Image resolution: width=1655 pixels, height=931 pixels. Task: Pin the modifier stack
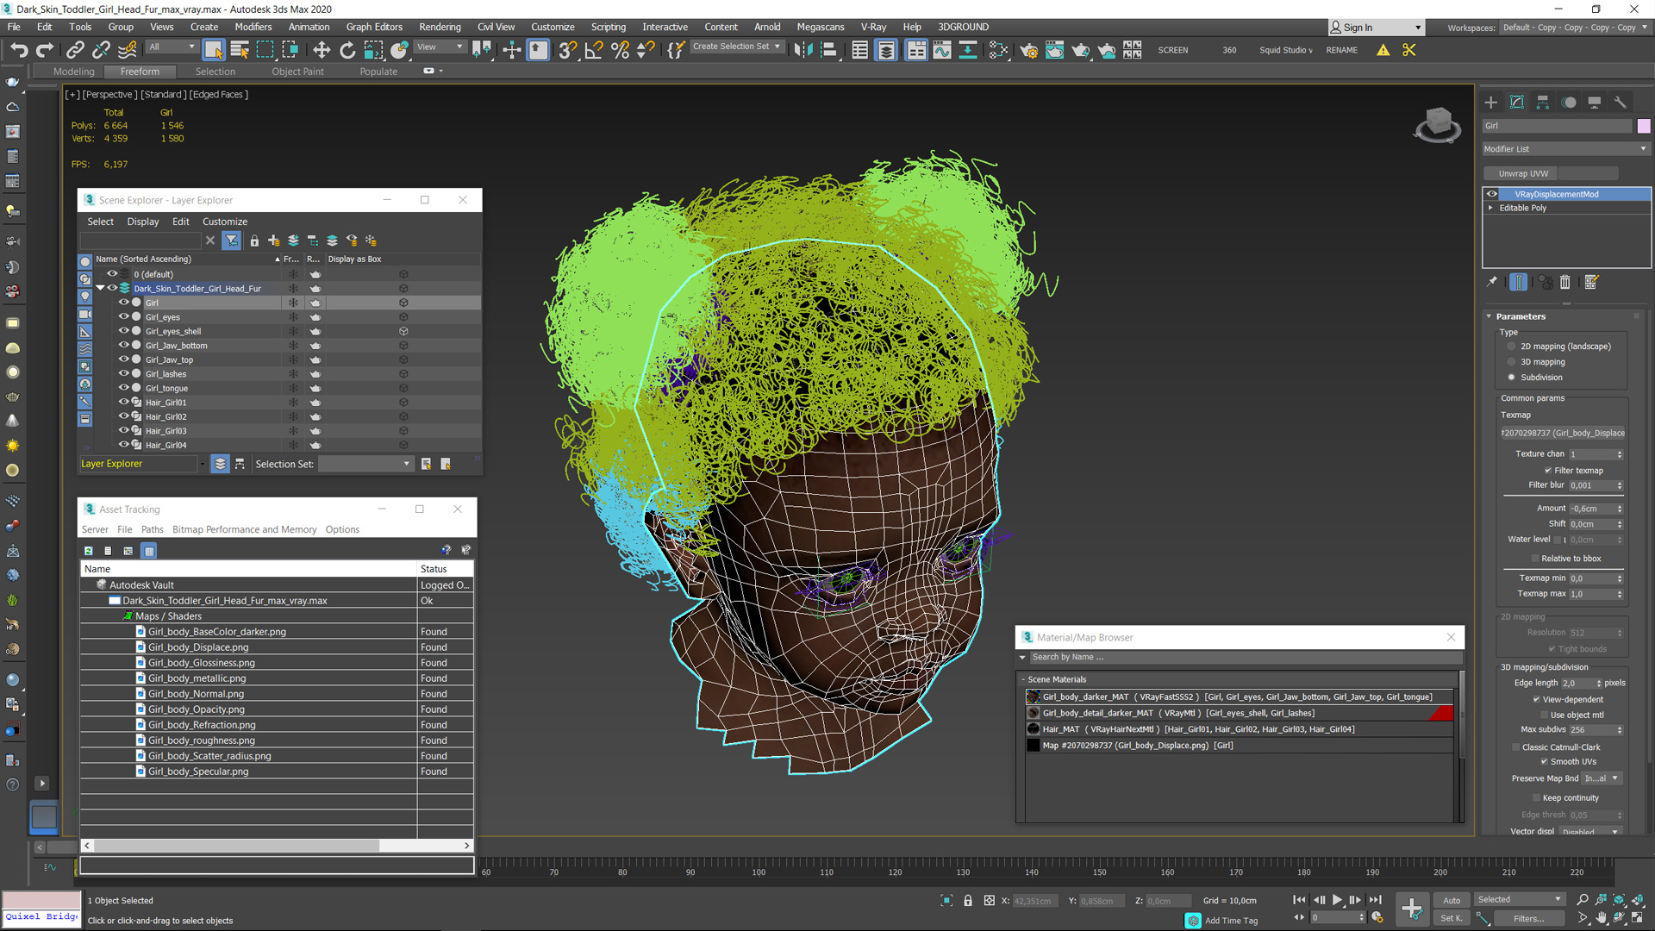tap(1492, 282)
